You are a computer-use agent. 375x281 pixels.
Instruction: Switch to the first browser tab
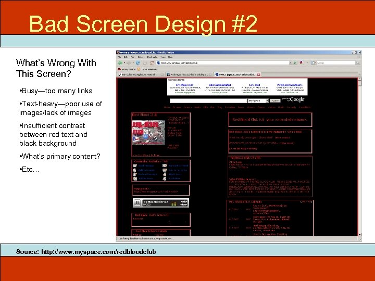(x=141, y=74)
